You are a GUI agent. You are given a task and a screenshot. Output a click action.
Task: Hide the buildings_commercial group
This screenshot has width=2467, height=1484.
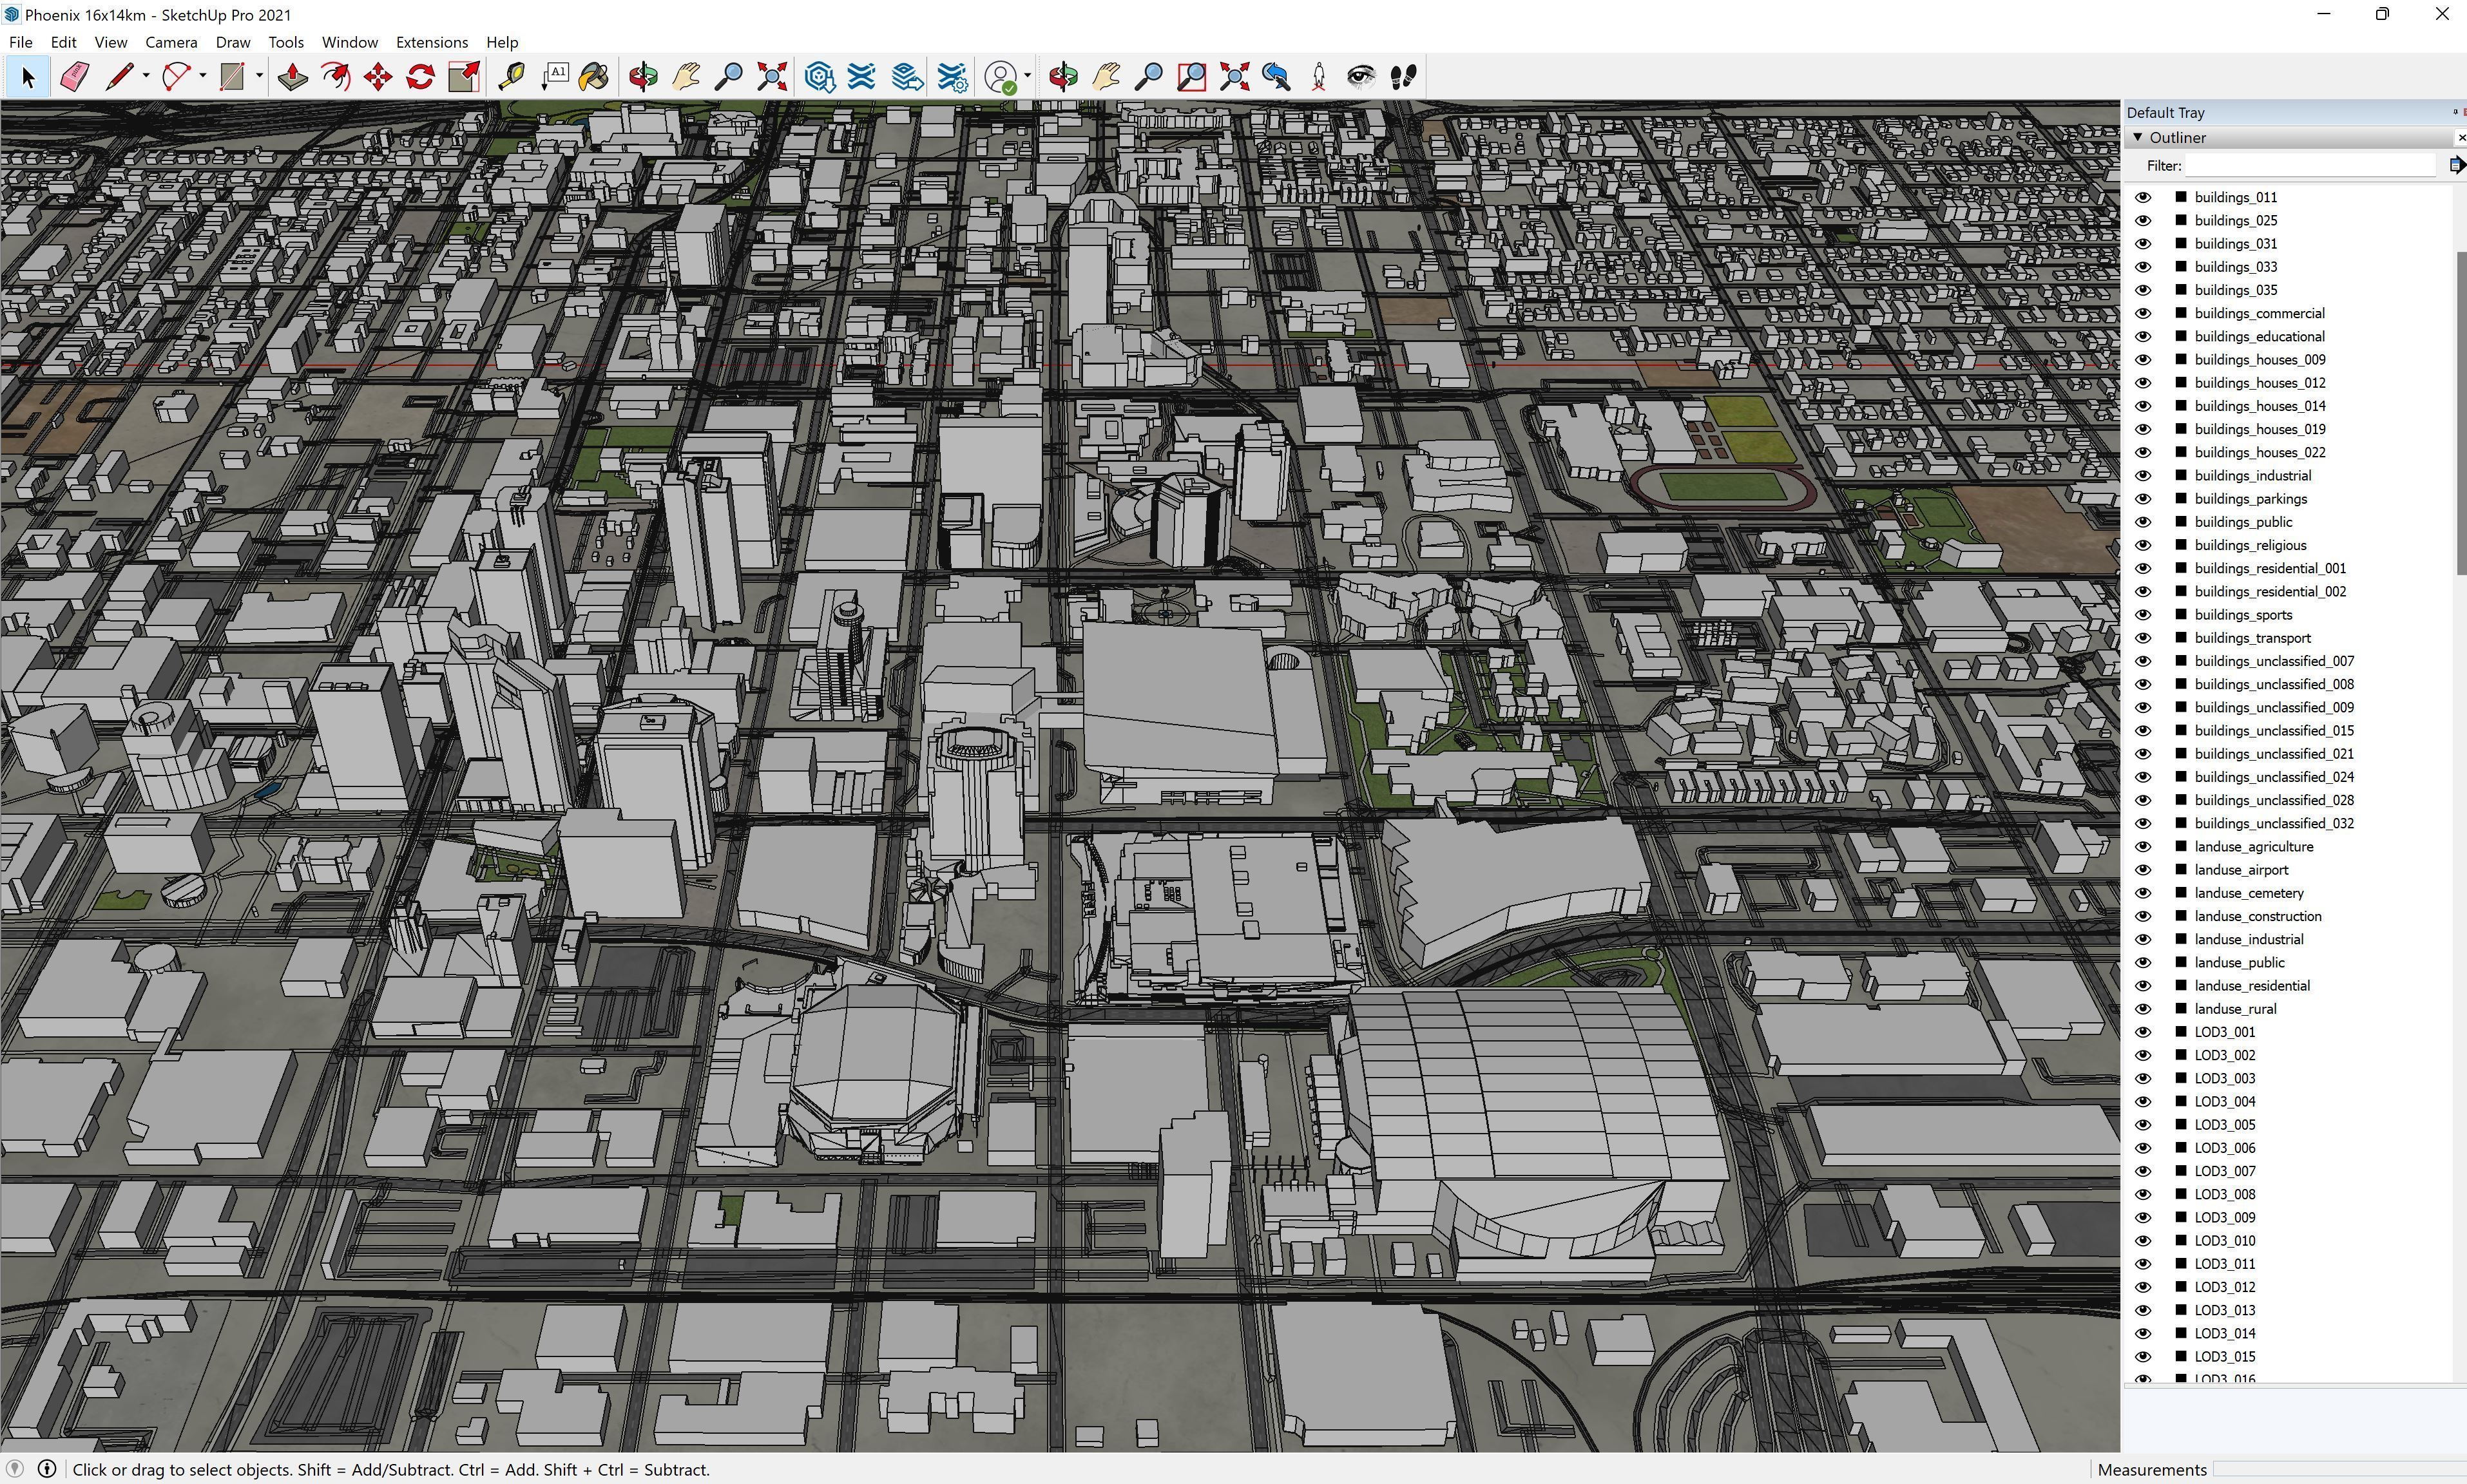coord(2142,313)
